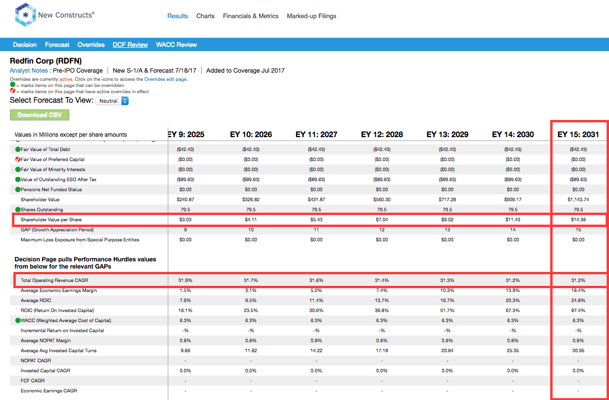Screen dimensions: 609x400
Task: Open the Analyst Notes link
Action: pyautogui.click(x=29, y=71)
